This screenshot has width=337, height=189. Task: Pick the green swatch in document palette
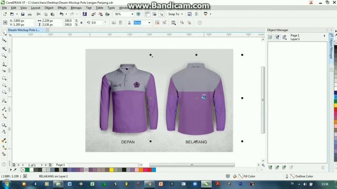[27, 170]
